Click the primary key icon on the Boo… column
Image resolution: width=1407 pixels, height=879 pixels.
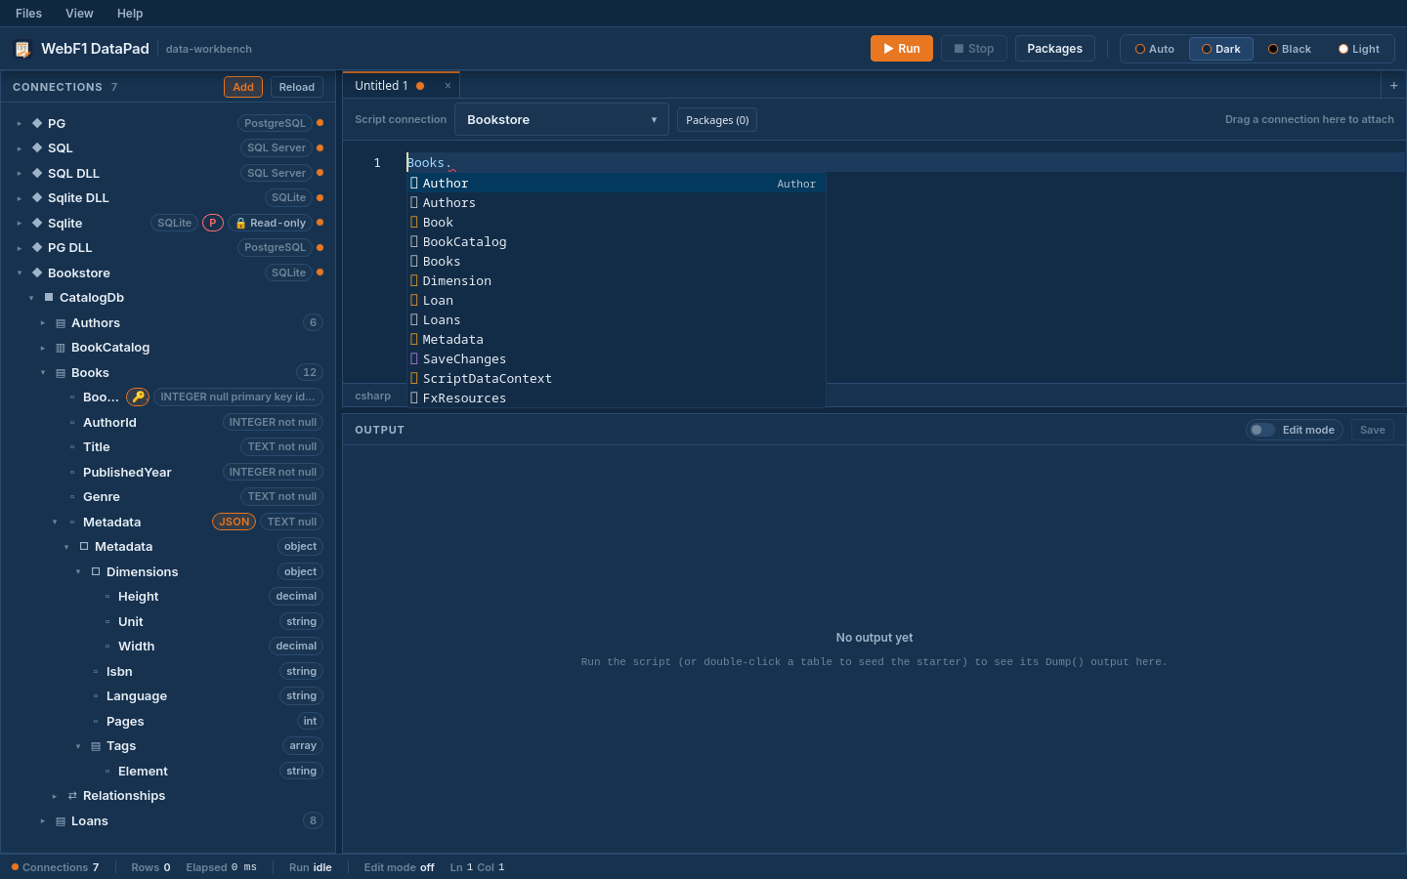(138, 397)
